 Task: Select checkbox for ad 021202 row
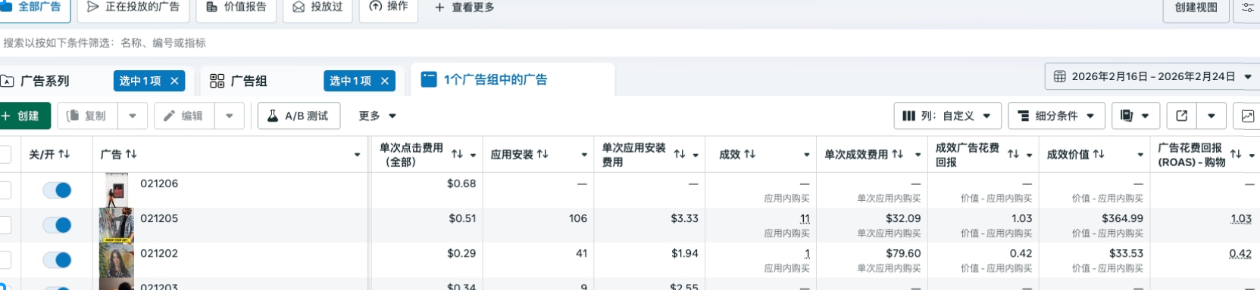[5, 260]
